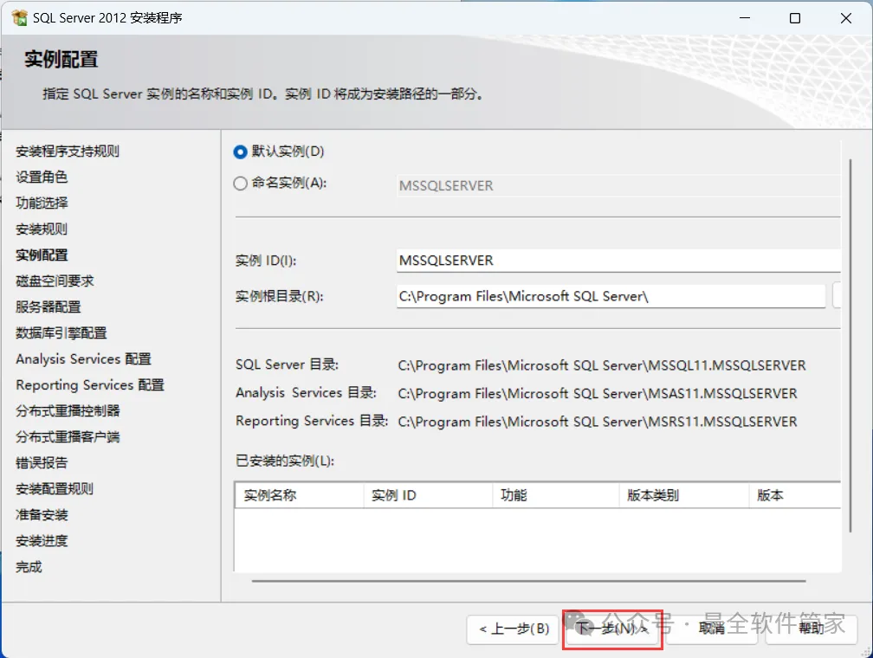873x658 pixels.
Task: Select 安装规则 step in sidebar
Action: tap(42, 229)
